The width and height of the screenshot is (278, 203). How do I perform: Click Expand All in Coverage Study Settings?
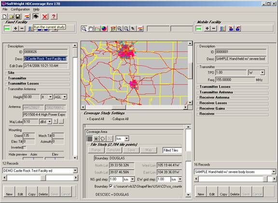[x=95, y=119]
